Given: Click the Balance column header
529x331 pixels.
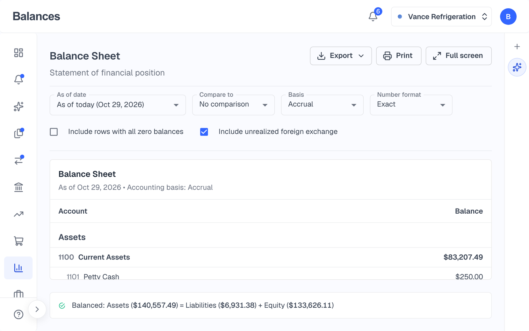Looking at the screenshot, I should [x=469, y=211].
